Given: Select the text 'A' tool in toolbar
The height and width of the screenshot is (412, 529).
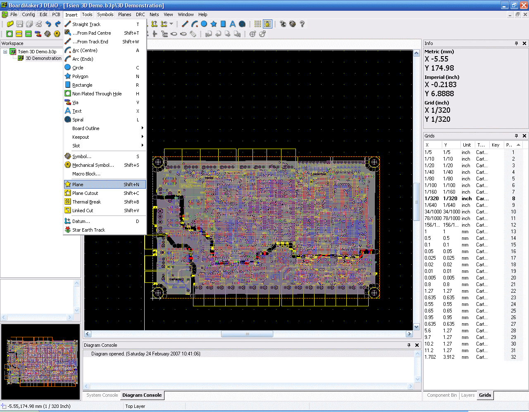Looking at the screenshot, I should [233, 24].
